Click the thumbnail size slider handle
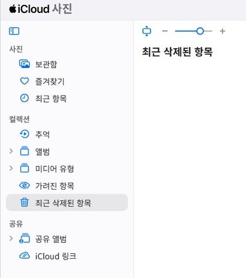Image resolution: width=246 pixels, height=278 pixels. pyautogui.click(x=200, y=31)
